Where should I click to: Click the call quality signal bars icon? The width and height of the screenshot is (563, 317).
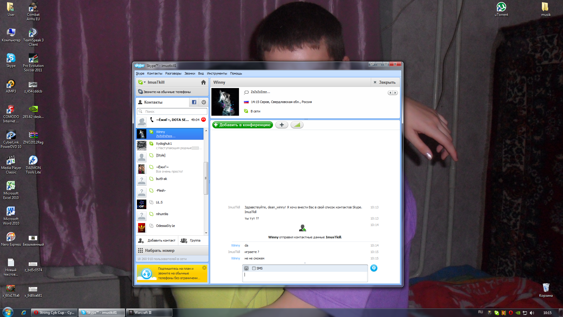click(x=297, y=125)
